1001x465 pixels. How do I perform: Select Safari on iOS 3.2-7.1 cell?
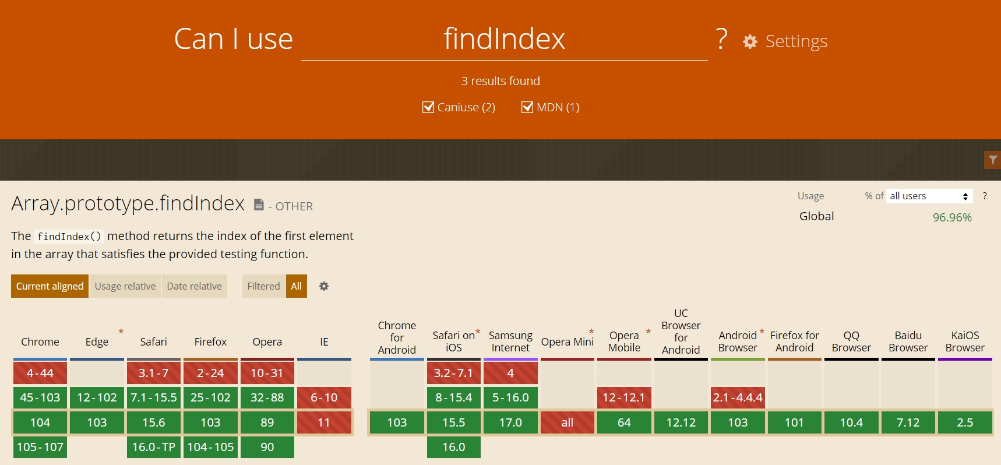point(454,373)
